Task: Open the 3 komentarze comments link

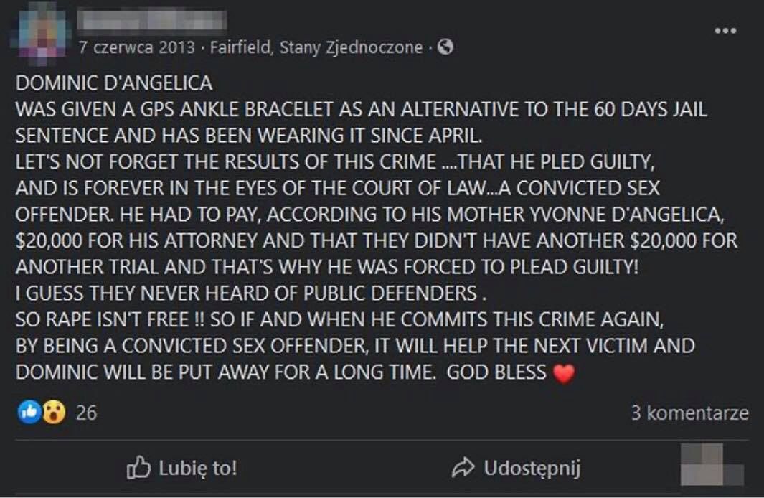Action: click(x=689, y=413)
